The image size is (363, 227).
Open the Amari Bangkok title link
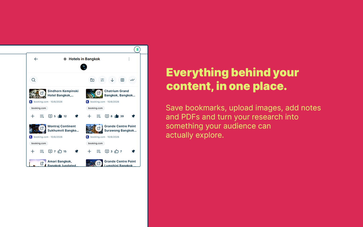coord(63,163)
